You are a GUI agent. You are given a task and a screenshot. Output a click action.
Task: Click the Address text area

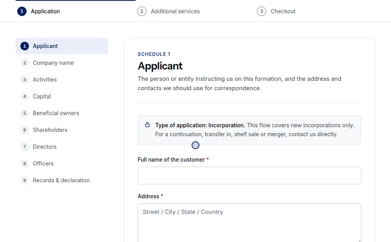pyautogui.click(x=249, y=223)
